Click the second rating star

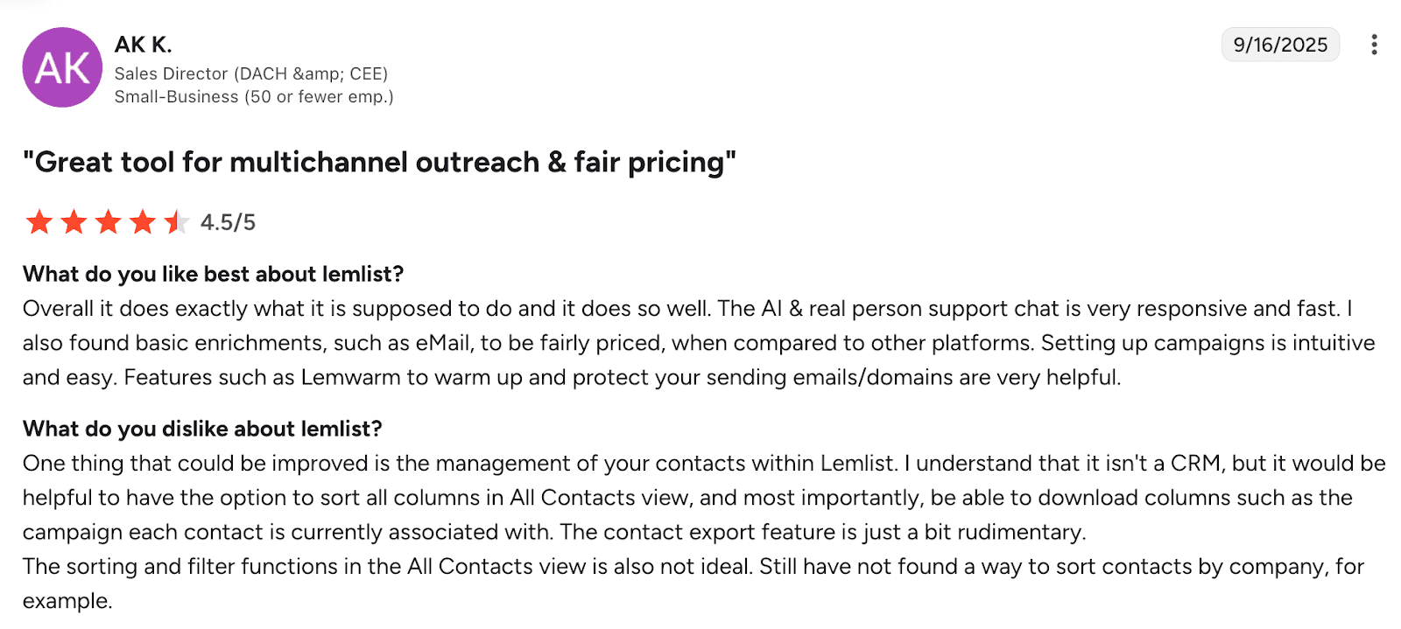click(74, 222)
